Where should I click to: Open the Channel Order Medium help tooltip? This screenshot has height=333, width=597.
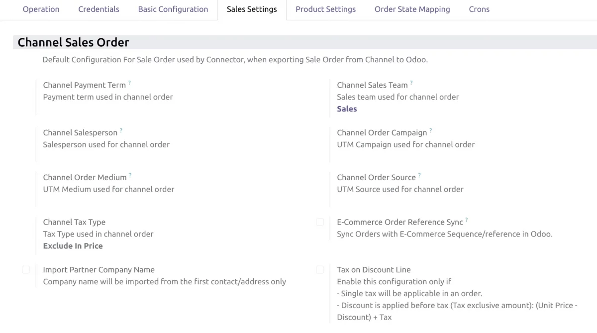pos(130,175)
